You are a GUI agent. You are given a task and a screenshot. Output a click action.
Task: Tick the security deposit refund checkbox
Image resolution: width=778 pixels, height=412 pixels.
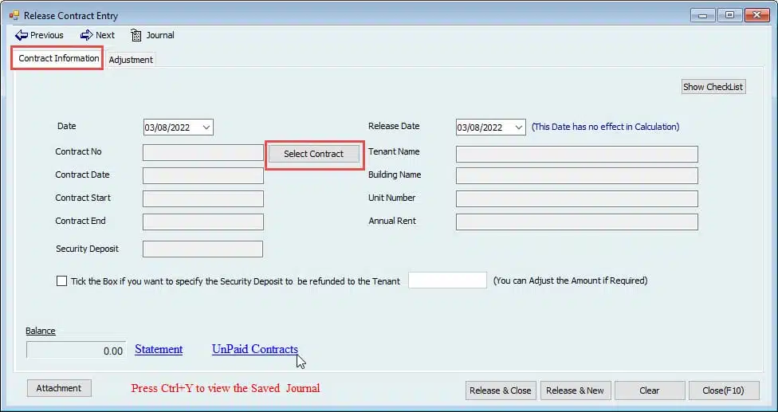tap(61, 281)
